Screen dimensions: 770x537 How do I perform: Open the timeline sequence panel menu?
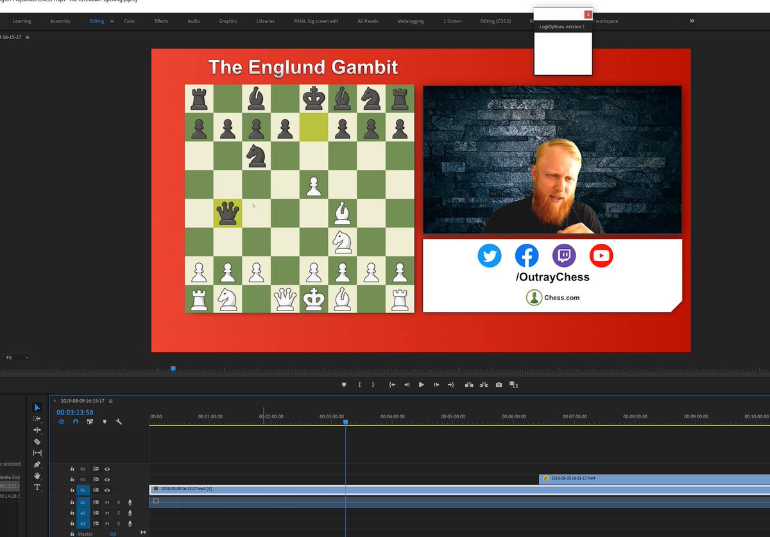[x=111, y=400]
